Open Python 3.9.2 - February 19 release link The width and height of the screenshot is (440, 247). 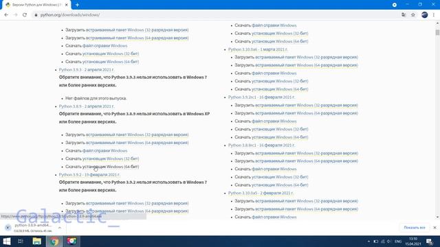click(x=89, y=175)
